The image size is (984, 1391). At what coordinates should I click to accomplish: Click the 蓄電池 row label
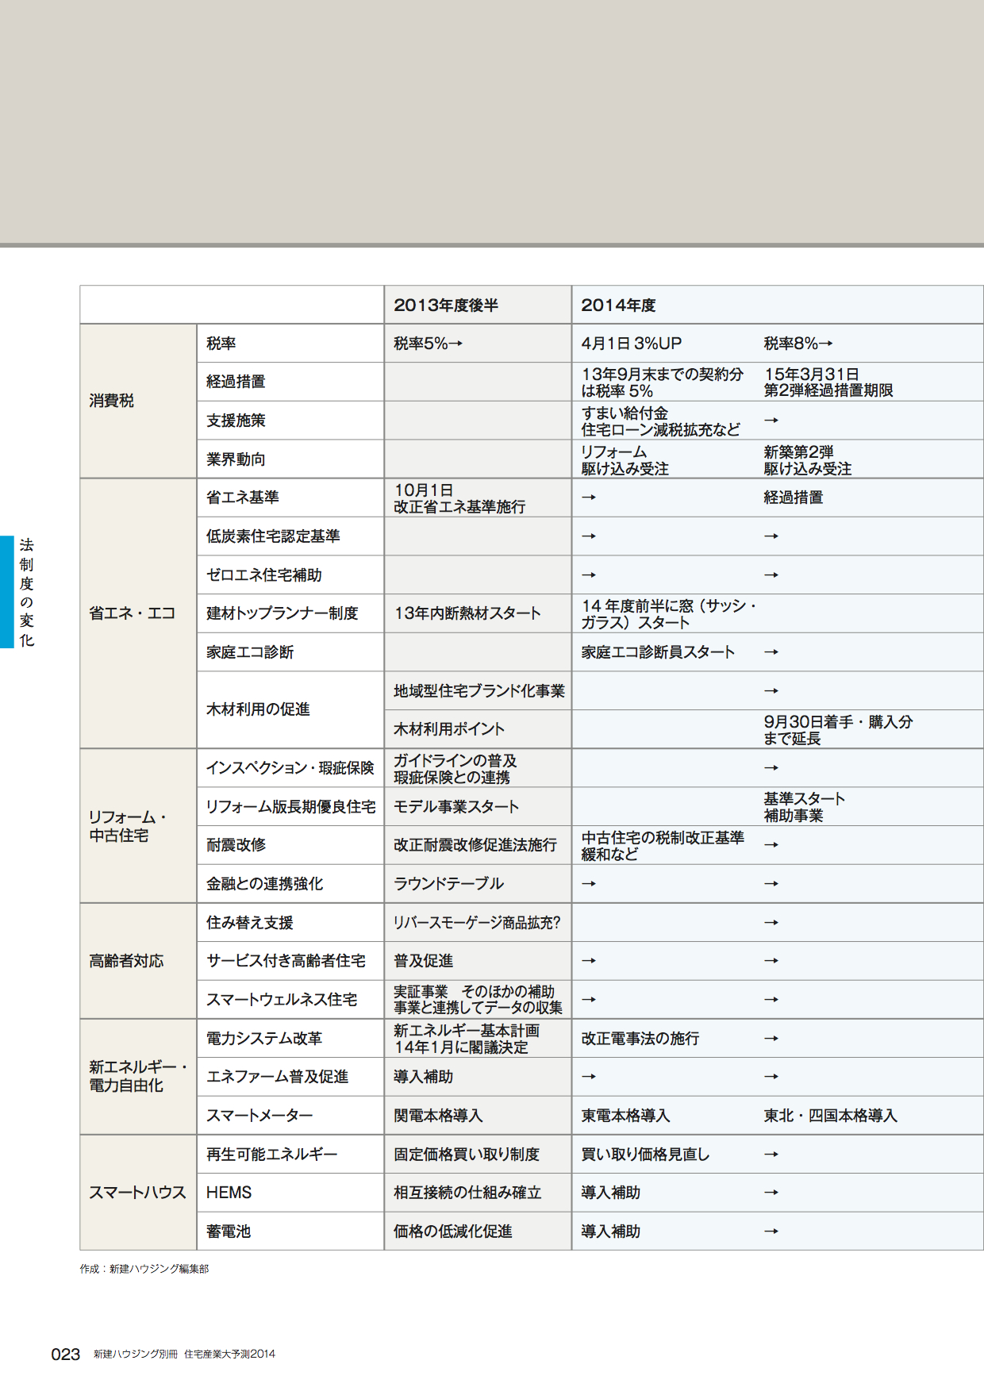tap(229, 1232)
